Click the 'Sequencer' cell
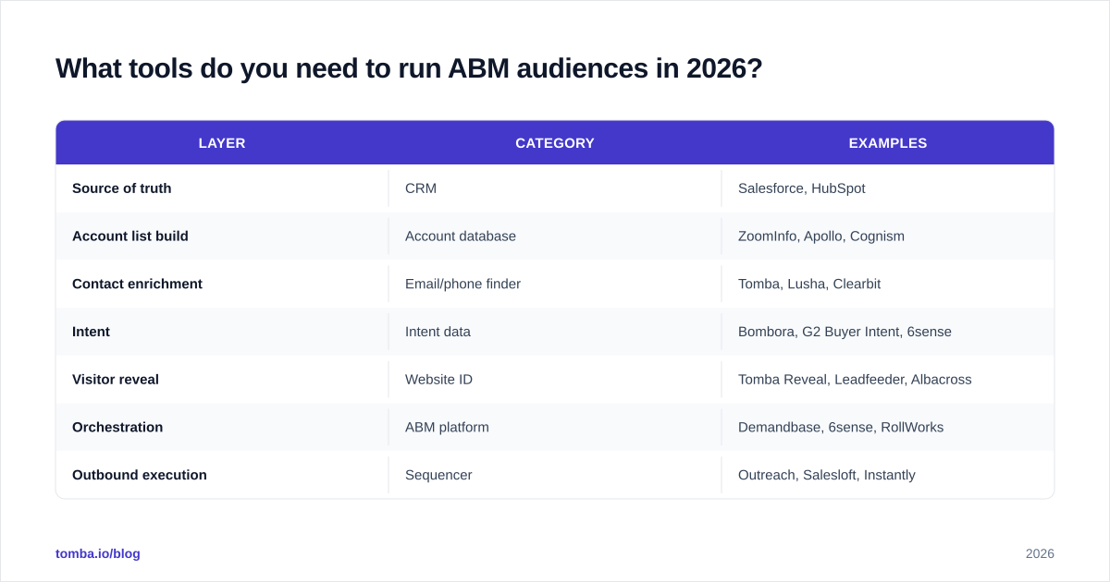The height and width of the screenshot is (582, 1110). click(555, 475)
